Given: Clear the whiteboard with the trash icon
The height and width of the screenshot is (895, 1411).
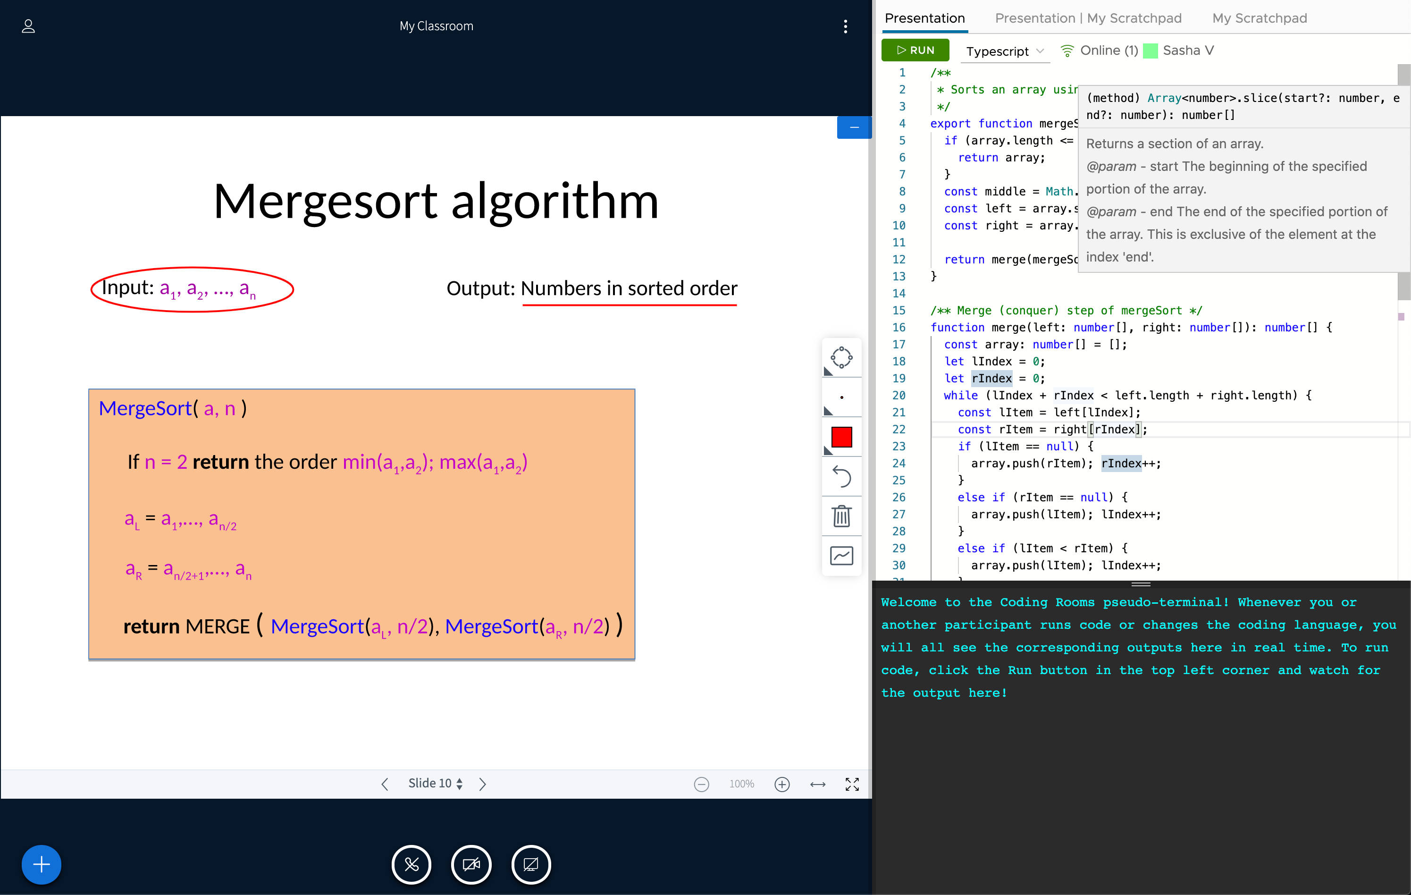Looking at the screenshot, I should pyautogui.click(x=842, y=516).
